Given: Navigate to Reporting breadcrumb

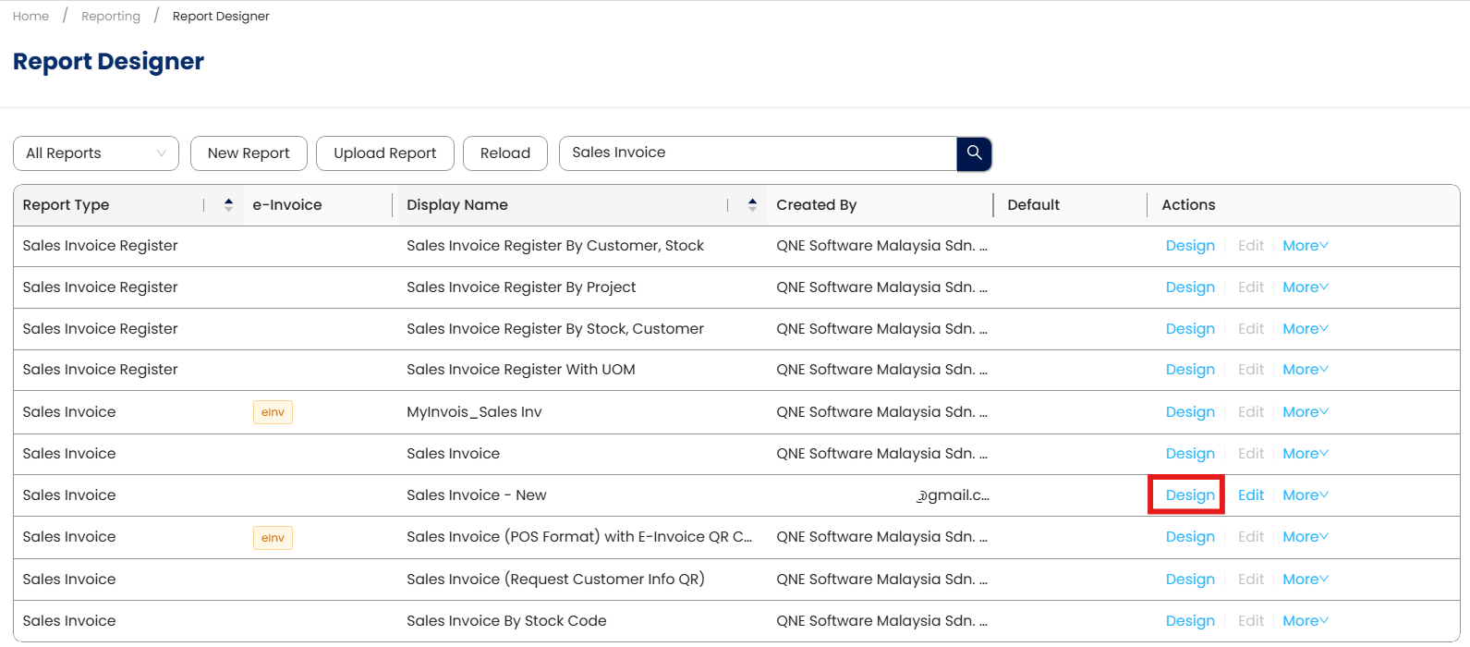Looking at the screenshot, I should pos(111,16).
